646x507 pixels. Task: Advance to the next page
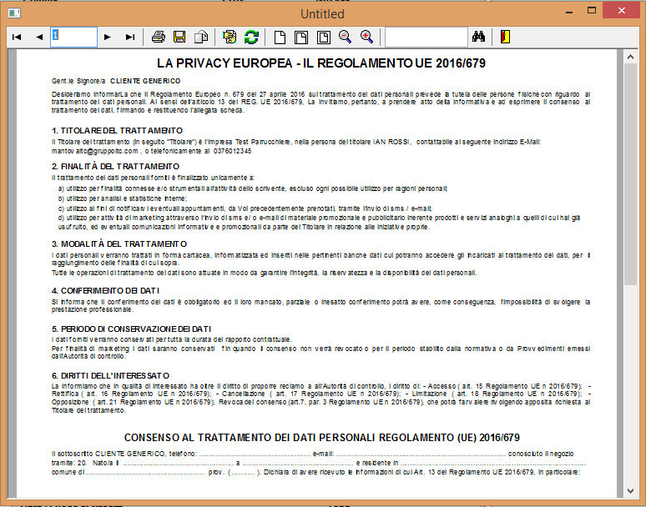[107, 38]
